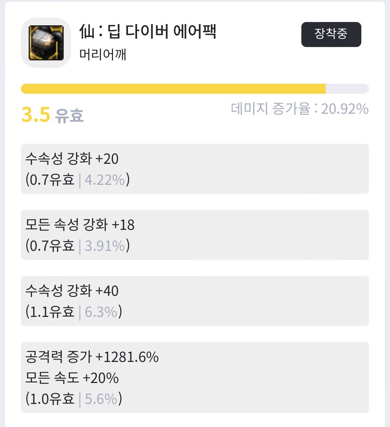Click the 3.91% damage value
390x427 pixels.
click(x=105, y=246)
